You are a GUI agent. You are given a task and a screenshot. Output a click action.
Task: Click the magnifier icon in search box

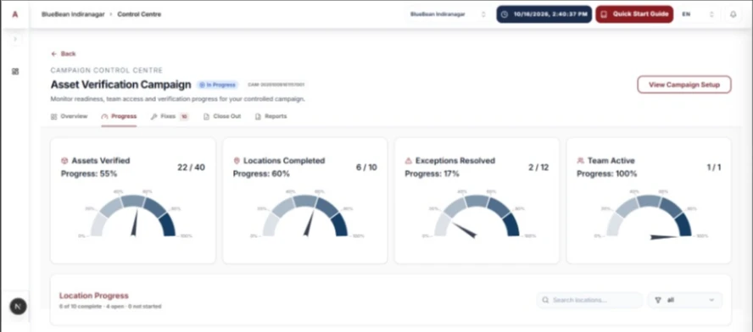[545, 300]
